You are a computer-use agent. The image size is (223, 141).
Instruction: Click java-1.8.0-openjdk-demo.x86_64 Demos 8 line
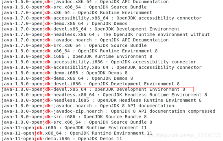coord(67,78)
